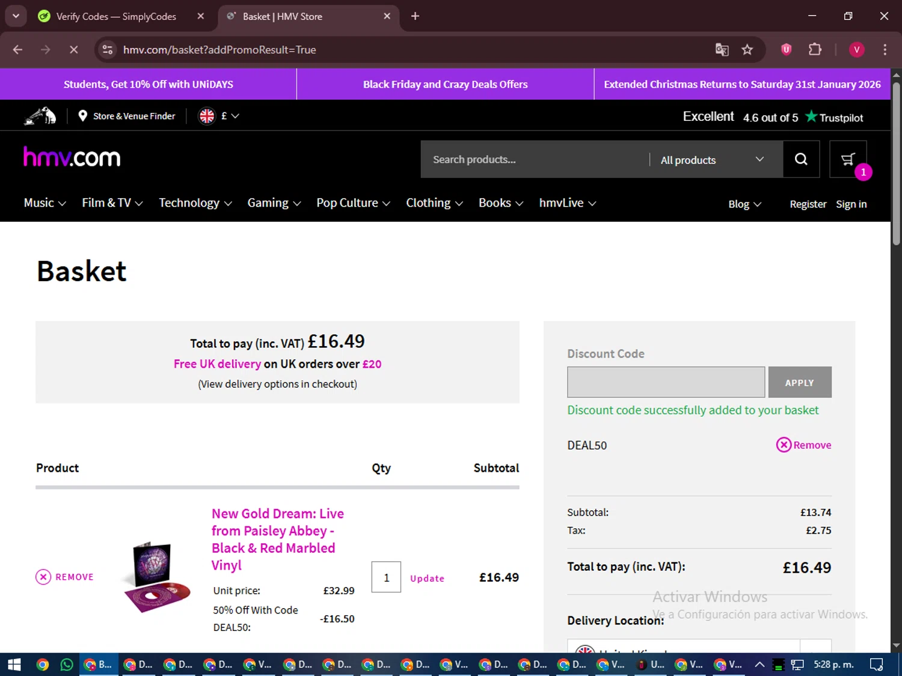Expand the Gaming menu
This screenshot has height=676, width=902.
[x=274, y=203]
